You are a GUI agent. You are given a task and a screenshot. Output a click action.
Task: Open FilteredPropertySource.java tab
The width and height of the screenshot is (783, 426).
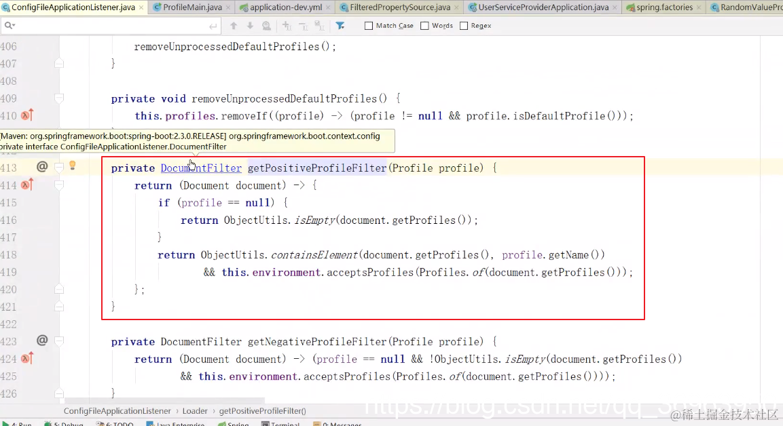pyautogui.click(x=399, y=7)
